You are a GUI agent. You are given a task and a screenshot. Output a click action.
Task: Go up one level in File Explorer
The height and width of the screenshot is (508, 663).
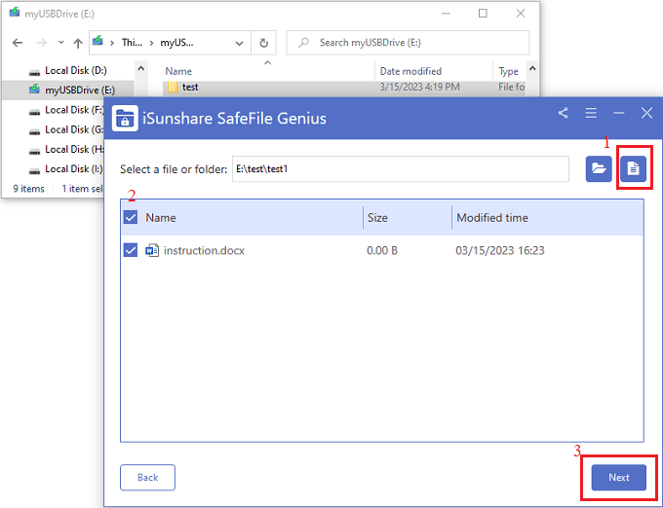tap(78, 43)
